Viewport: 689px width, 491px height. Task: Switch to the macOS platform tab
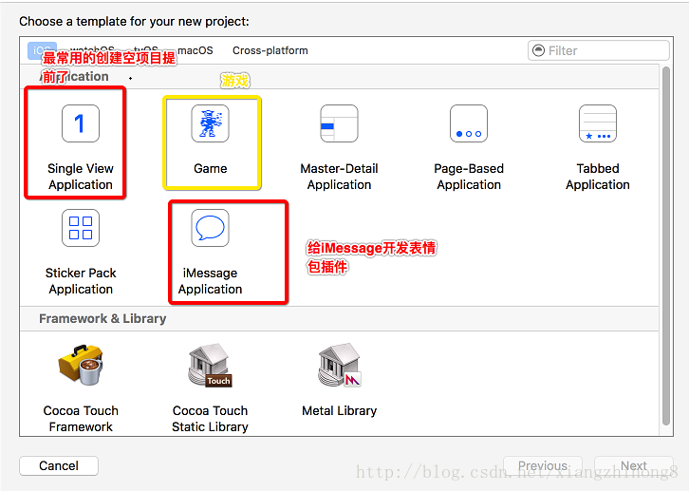point(196,50)
